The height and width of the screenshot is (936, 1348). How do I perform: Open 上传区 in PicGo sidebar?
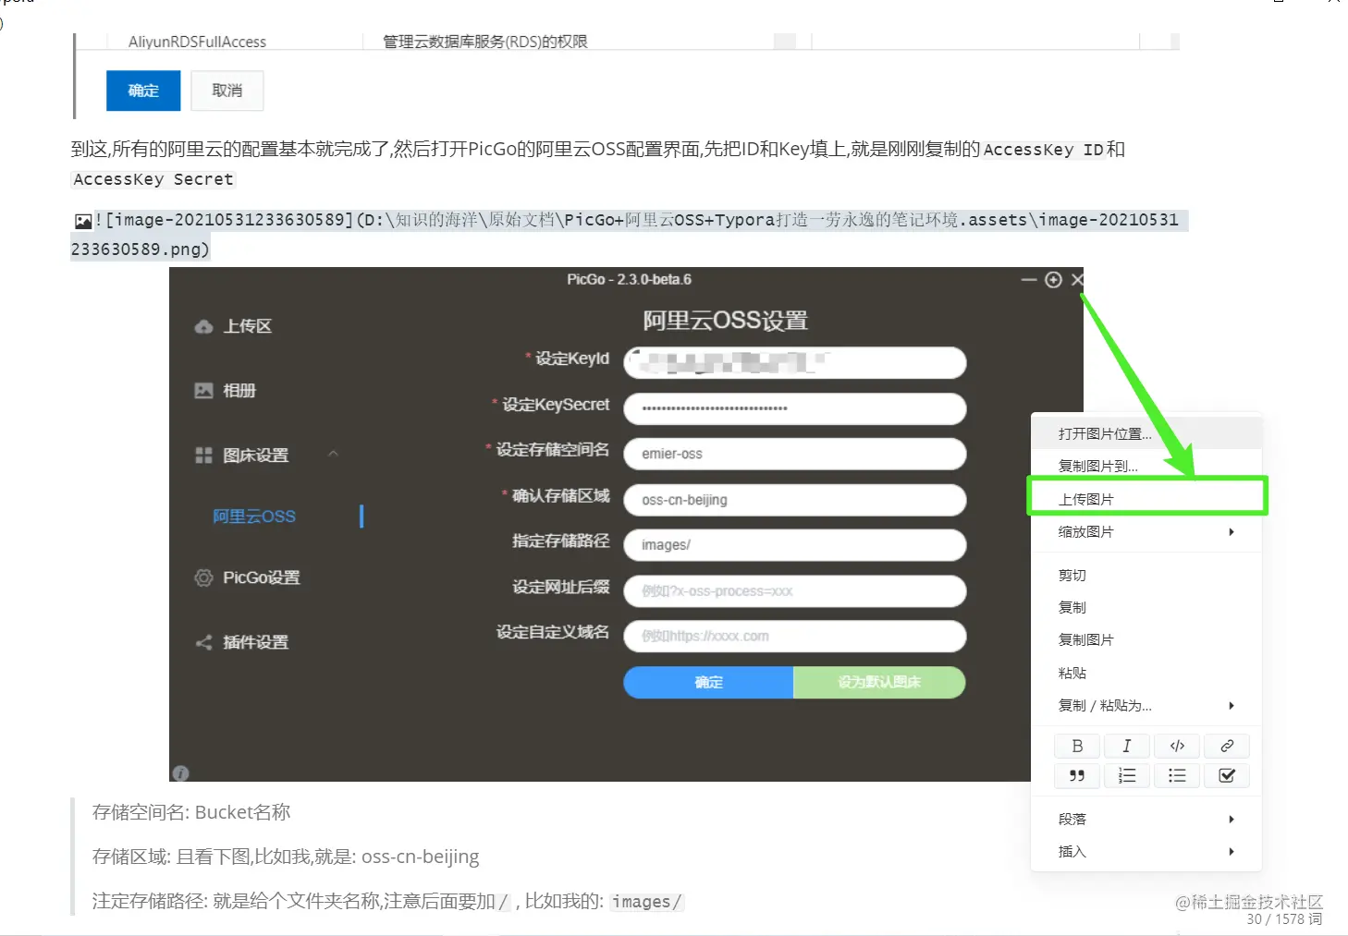[247, 326]
